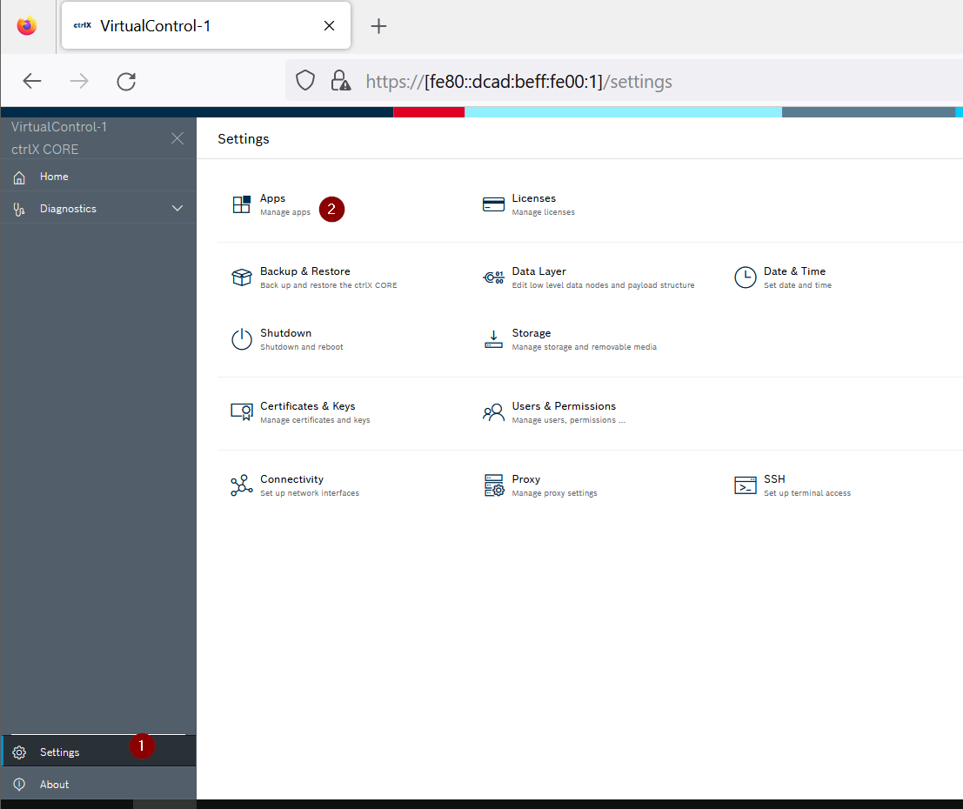Image resolution: width=963 pixels, height=809 pixels.
Task: Open Backup & Restore link
Action: click(x=305, y=271)
